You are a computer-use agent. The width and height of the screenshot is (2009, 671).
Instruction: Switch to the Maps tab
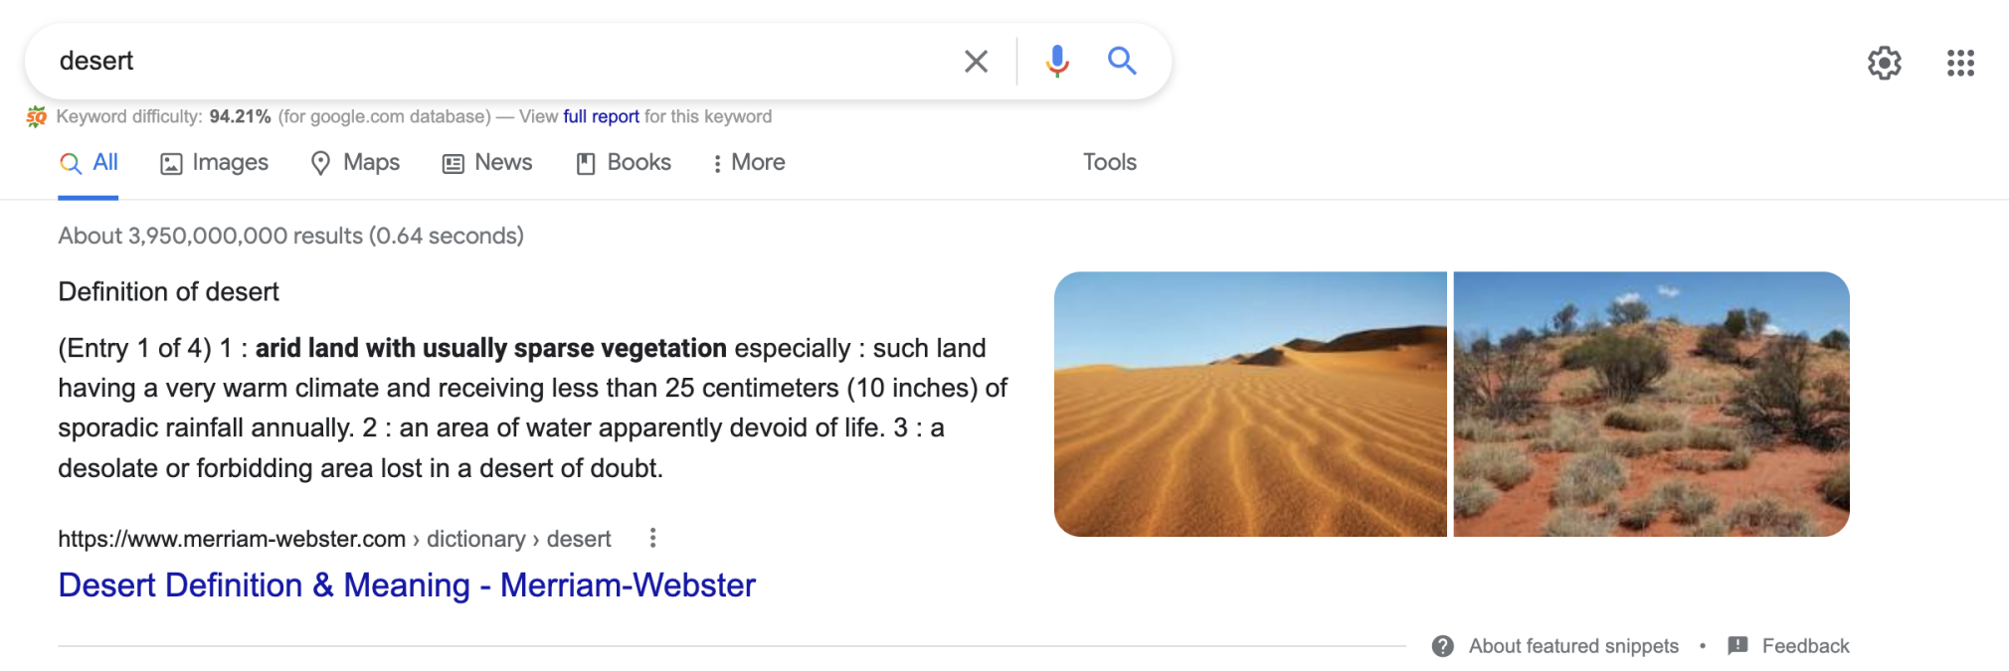pos(355,162)
